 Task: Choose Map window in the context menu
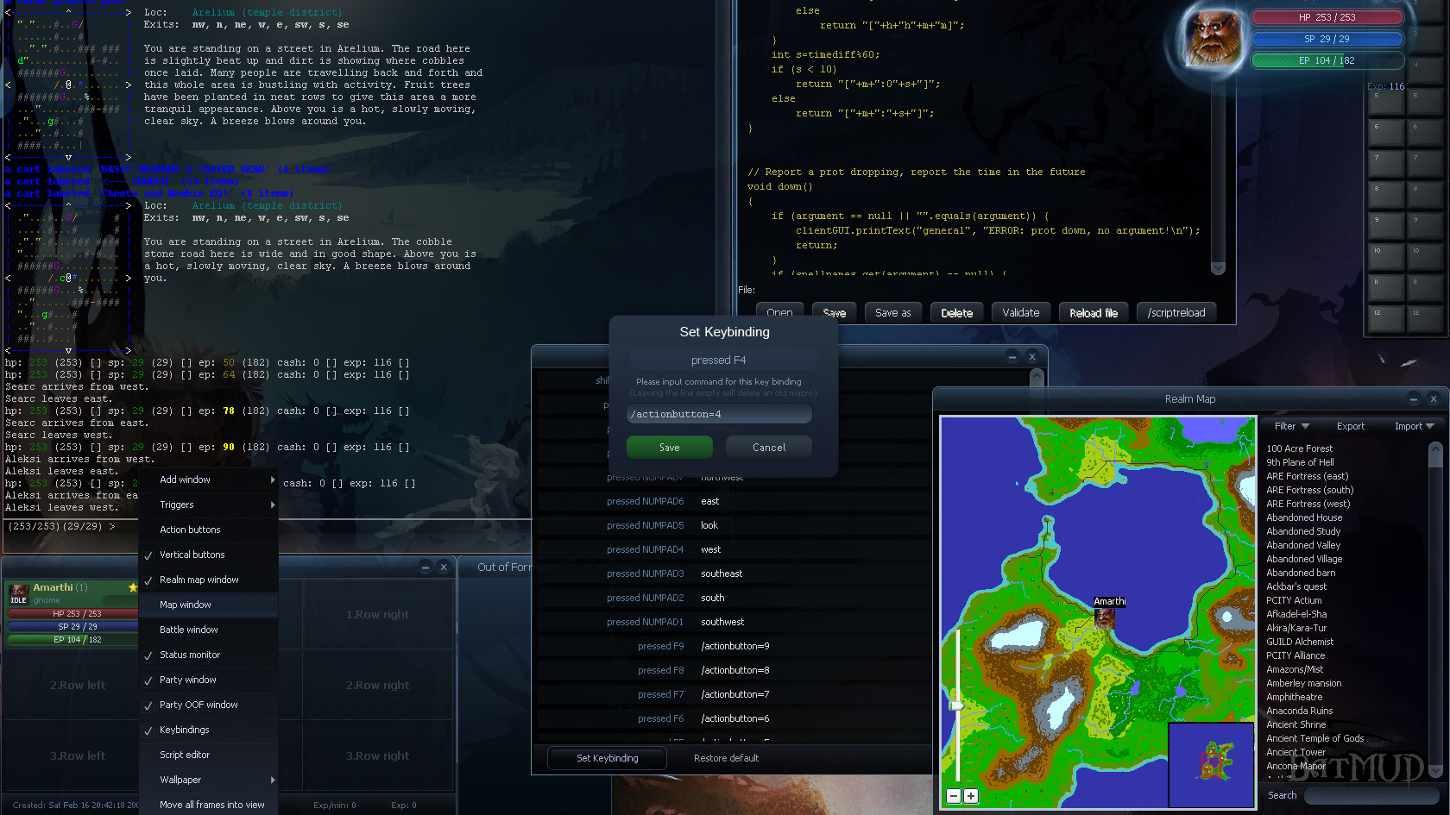coord(186,605)
